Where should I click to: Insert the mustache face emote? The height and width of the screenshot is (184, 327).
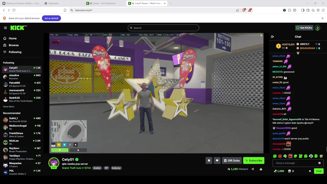click(290, 156)
